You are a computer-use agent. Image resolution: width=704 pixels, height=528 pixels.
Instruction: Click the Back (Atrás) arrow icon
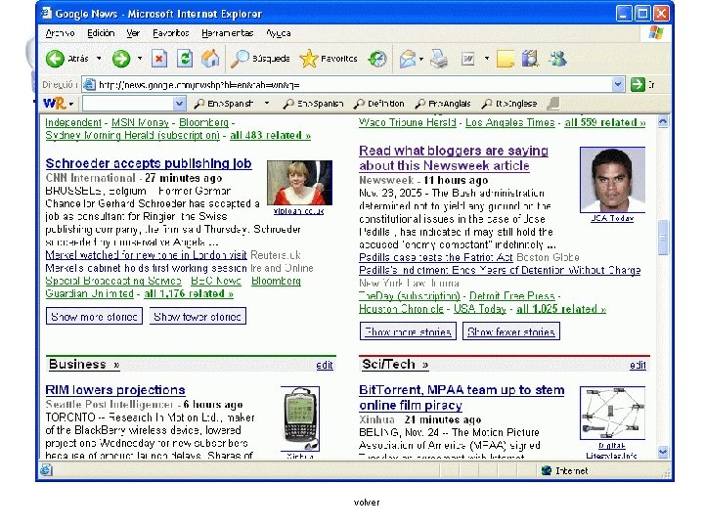(x=55, y=59)
